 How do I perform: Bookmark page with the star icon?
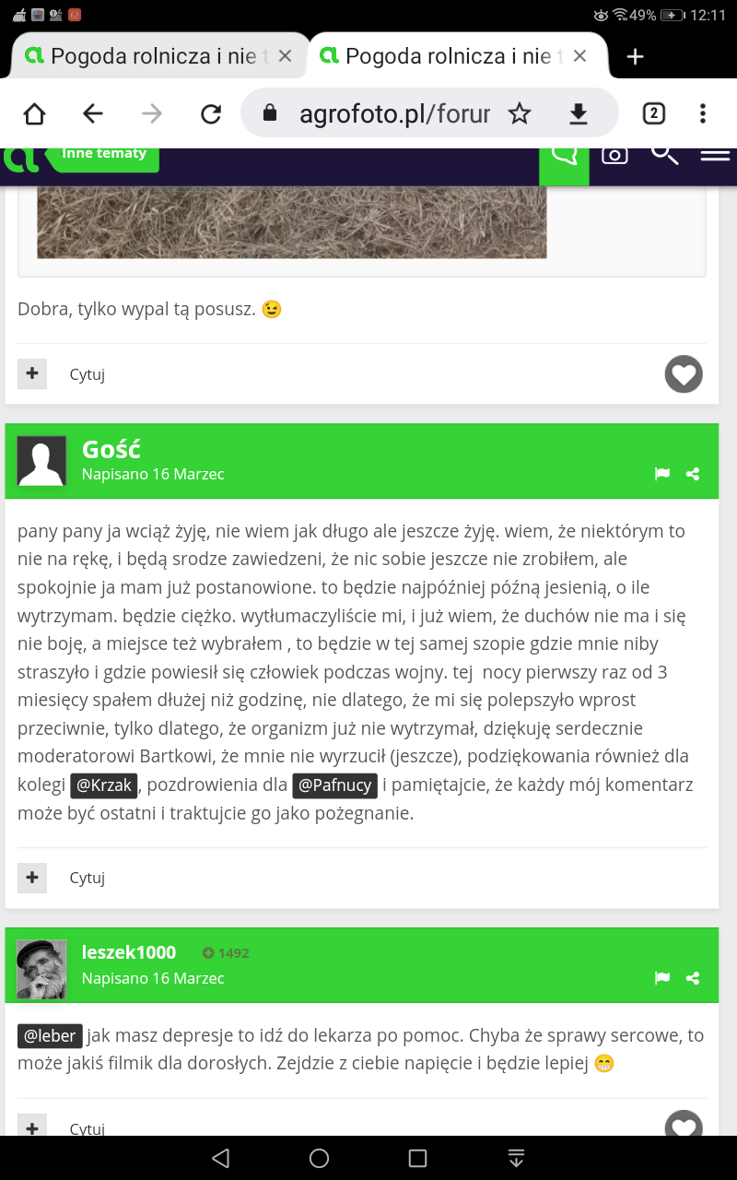[520, 113]
